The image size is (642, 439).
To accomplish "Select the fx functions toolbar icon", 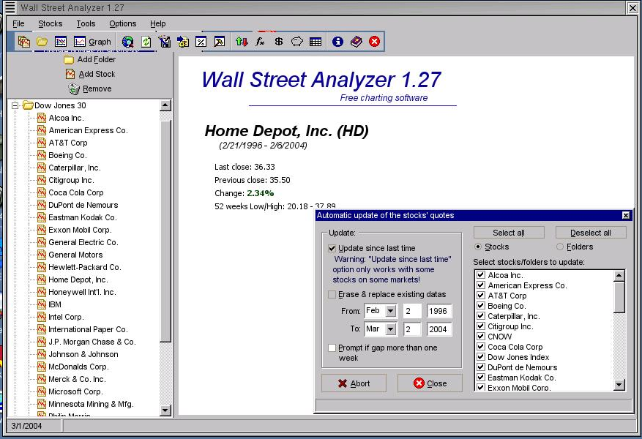I will coord(260,42).
